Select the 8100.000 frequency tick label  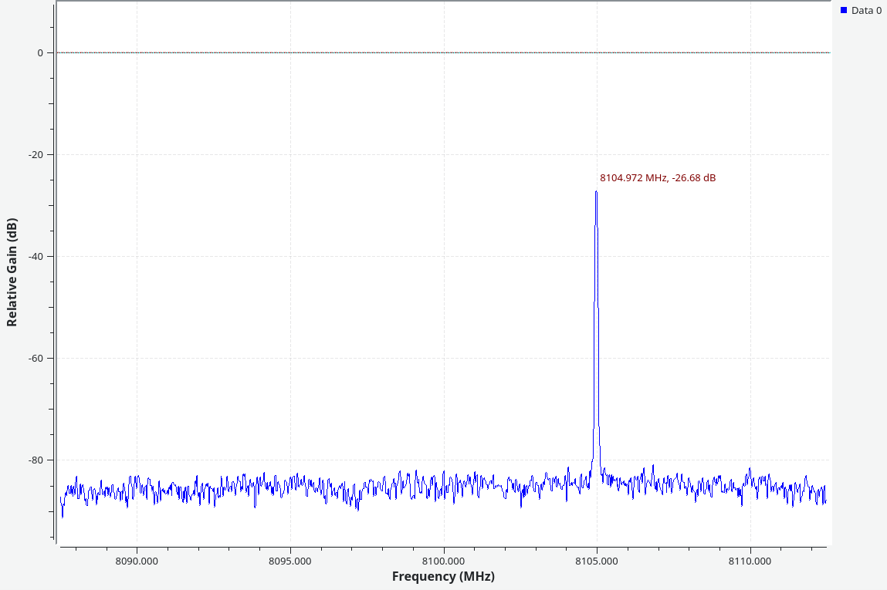[x=444, y=561]
